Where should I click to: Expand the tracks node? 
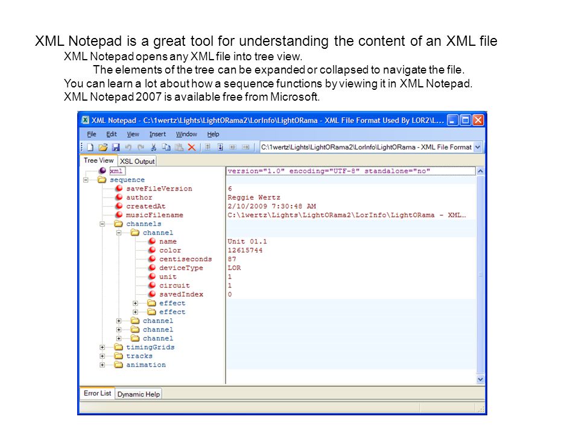pos(103,356)
